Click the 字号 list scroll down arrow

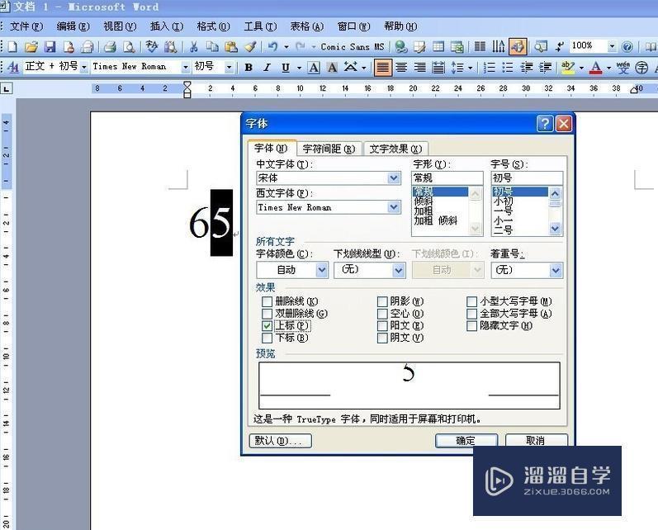click(x=555, y=229)
